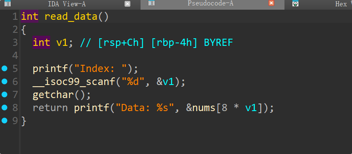Click line number 4 in the gutter
This screenshot has height=154, width=352.
click(15, 55)
